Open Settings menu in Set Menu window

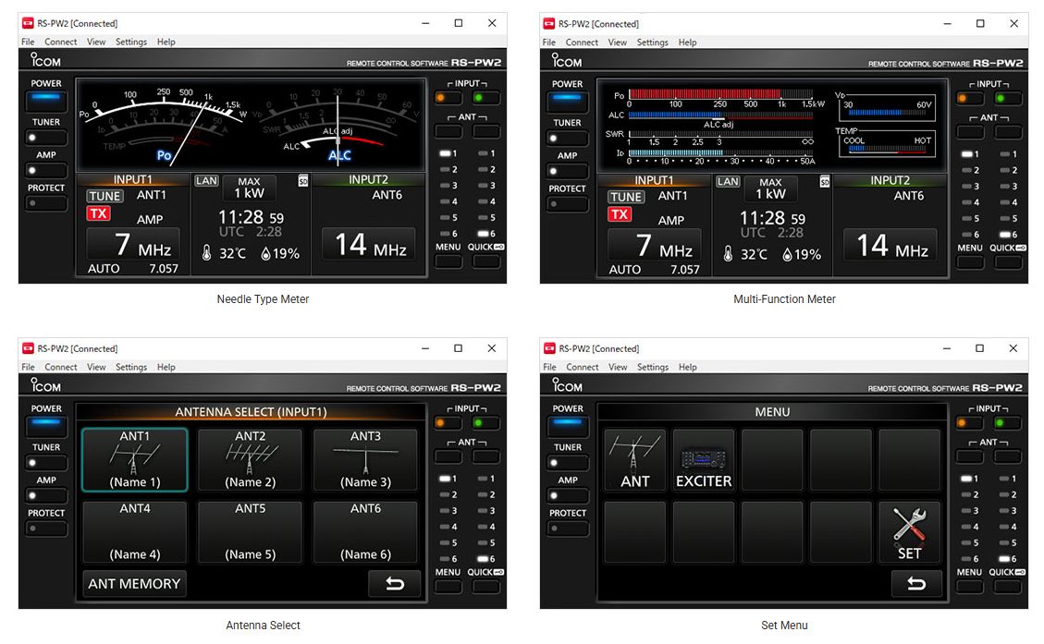pos(653,367)
